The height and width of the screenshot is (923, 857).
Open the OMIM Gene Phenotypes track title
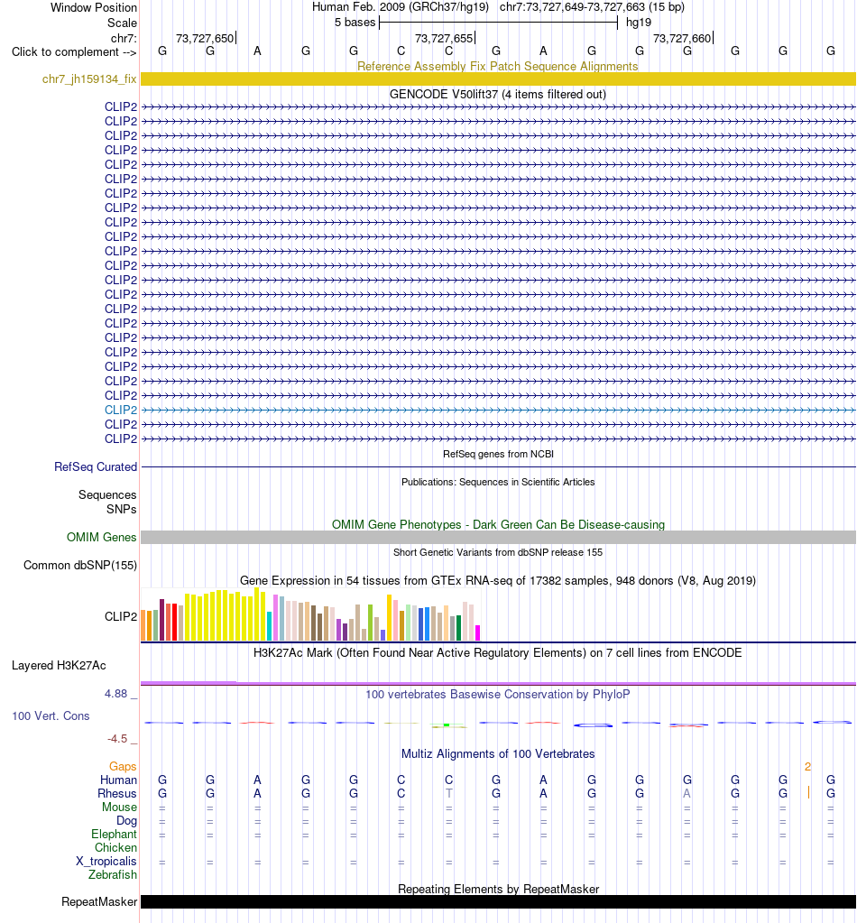(498, 524)
